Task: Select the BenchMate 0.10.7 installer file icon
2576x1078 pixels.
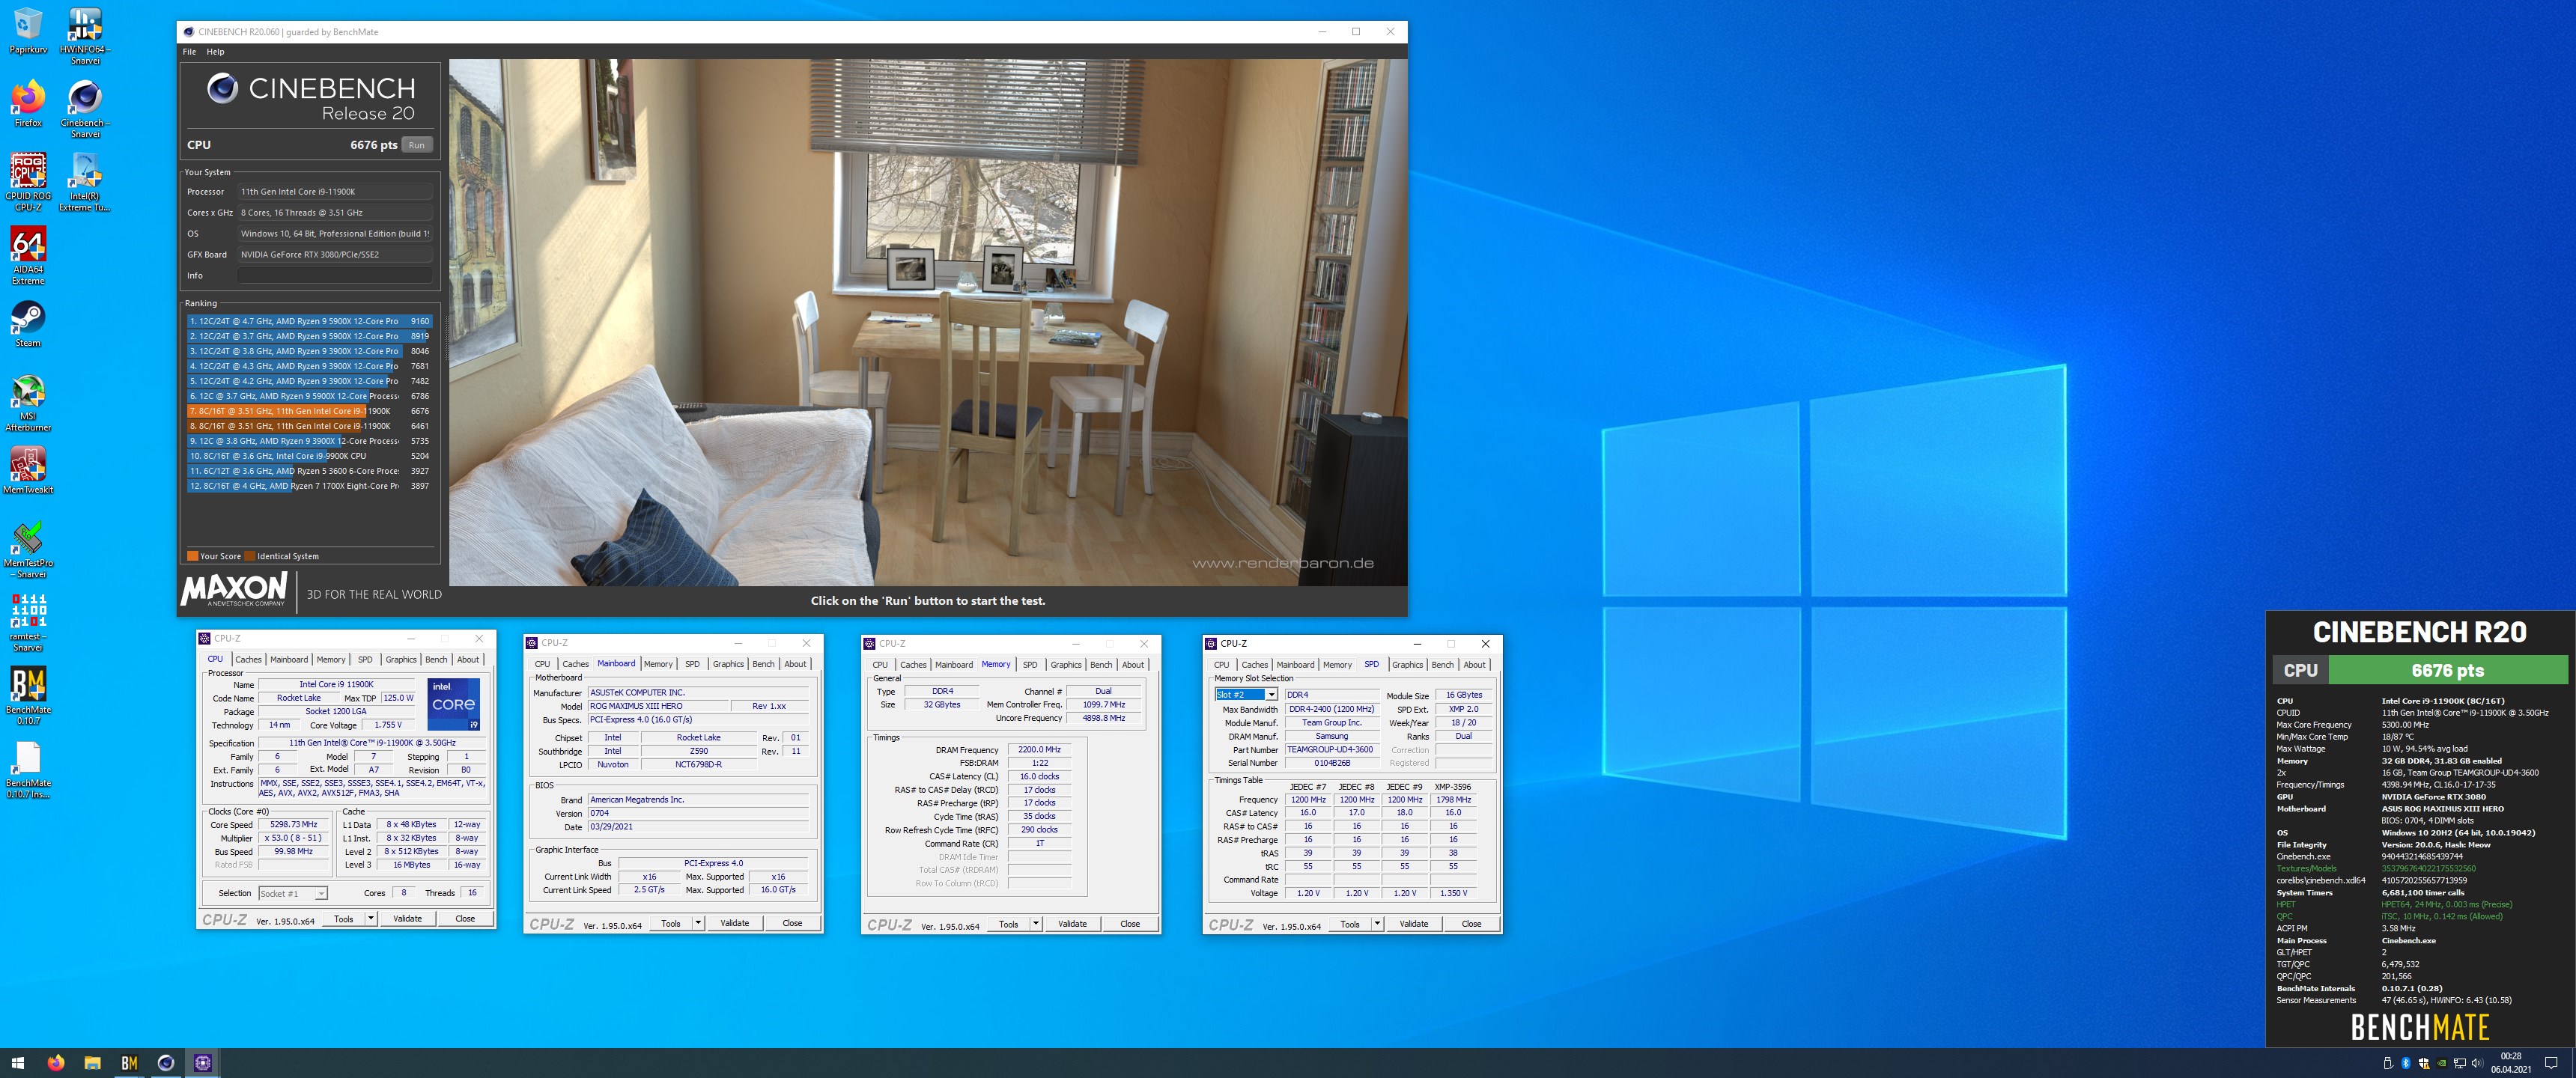Action: coord(28,769)
